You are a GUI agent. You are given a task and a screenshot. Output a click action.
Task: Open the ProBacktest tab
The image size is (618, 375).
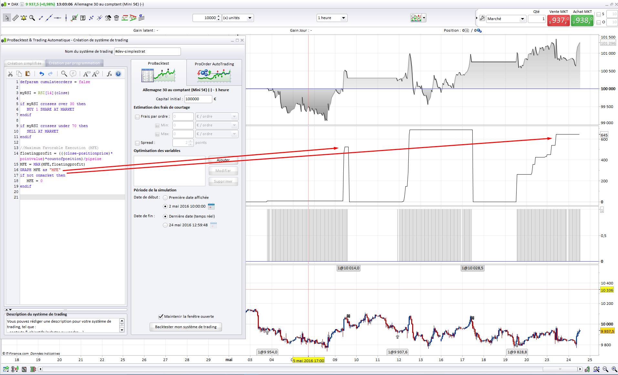159,72
